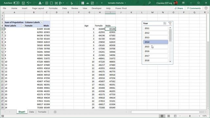Click the all borders grid icon
Screen dimensions: 210x118
tap(47, 3)
